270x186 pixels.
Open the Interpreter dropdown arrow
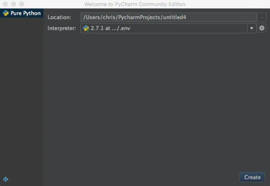(x=252, y=28)
